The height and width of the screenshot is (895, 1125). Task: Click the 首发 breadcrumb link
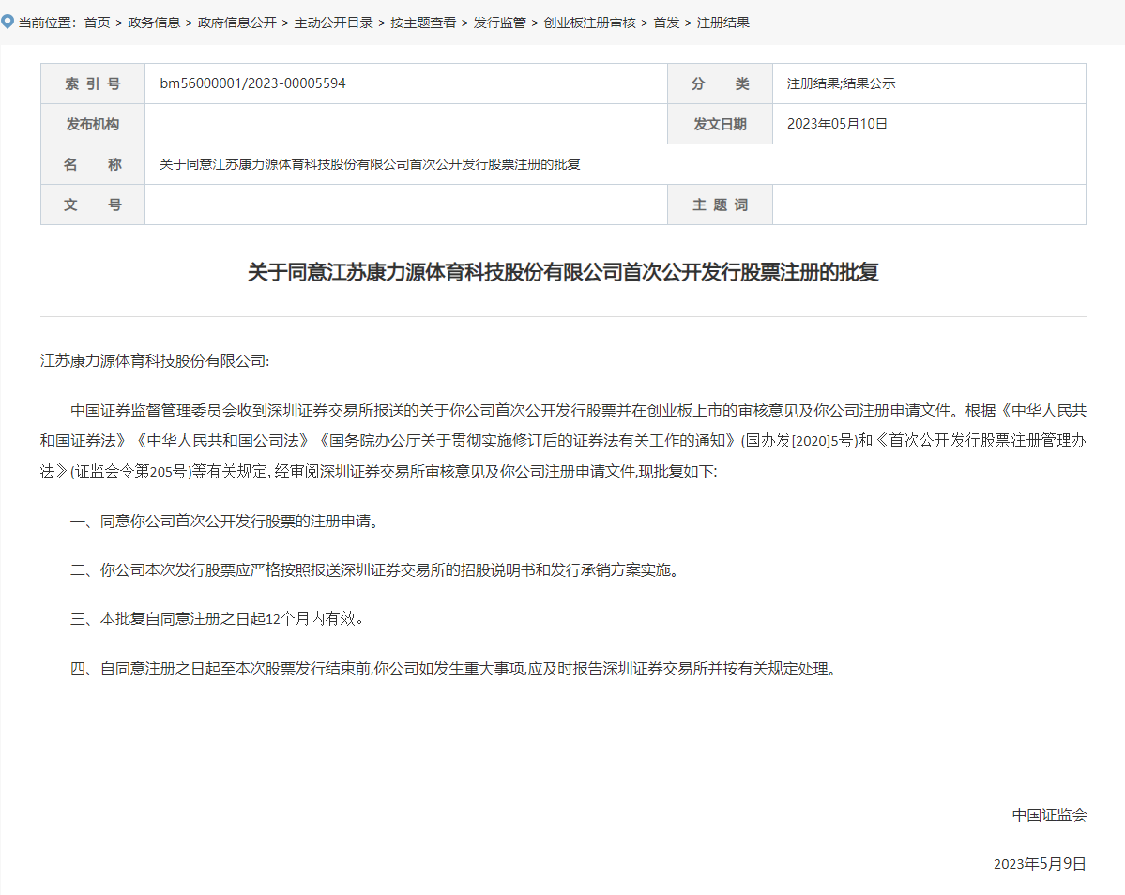(666, 23)
